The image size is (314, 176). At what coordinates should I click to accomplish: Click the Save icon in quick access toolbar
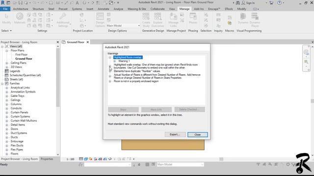[21, 3]
